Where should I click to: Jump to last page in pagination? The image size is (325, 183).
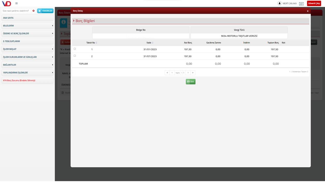[x=193, y=73]
